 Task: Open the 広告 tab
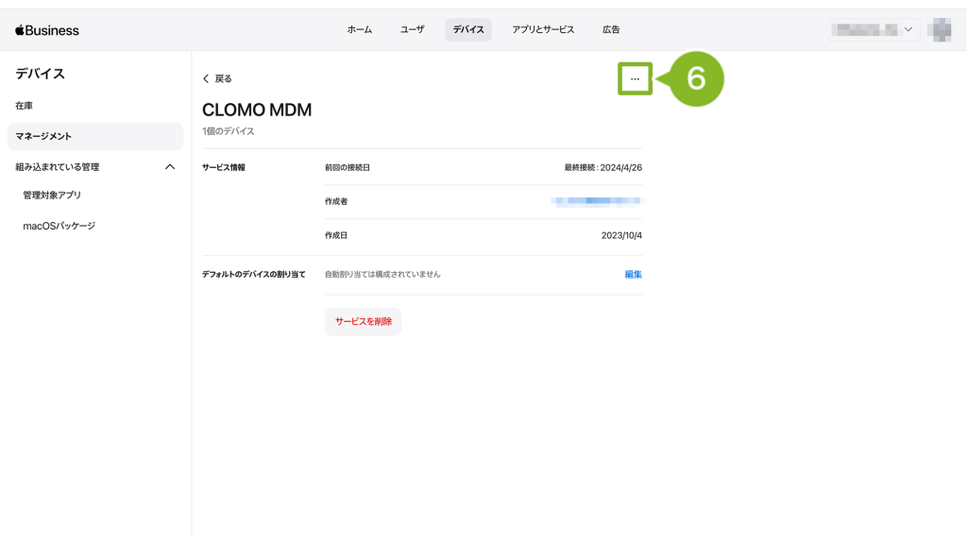pyautogui.click(x=611, y=30)
